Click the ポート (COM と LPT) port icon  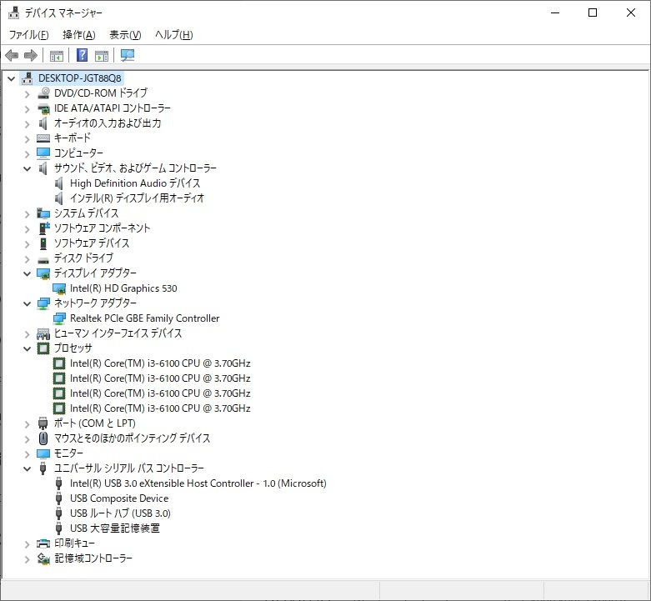pos(43,423)
